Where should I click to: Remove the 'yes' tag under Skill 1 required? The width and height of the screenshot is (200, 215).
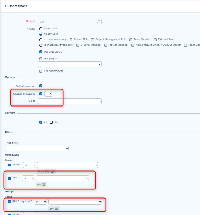(x=56, y=208)
